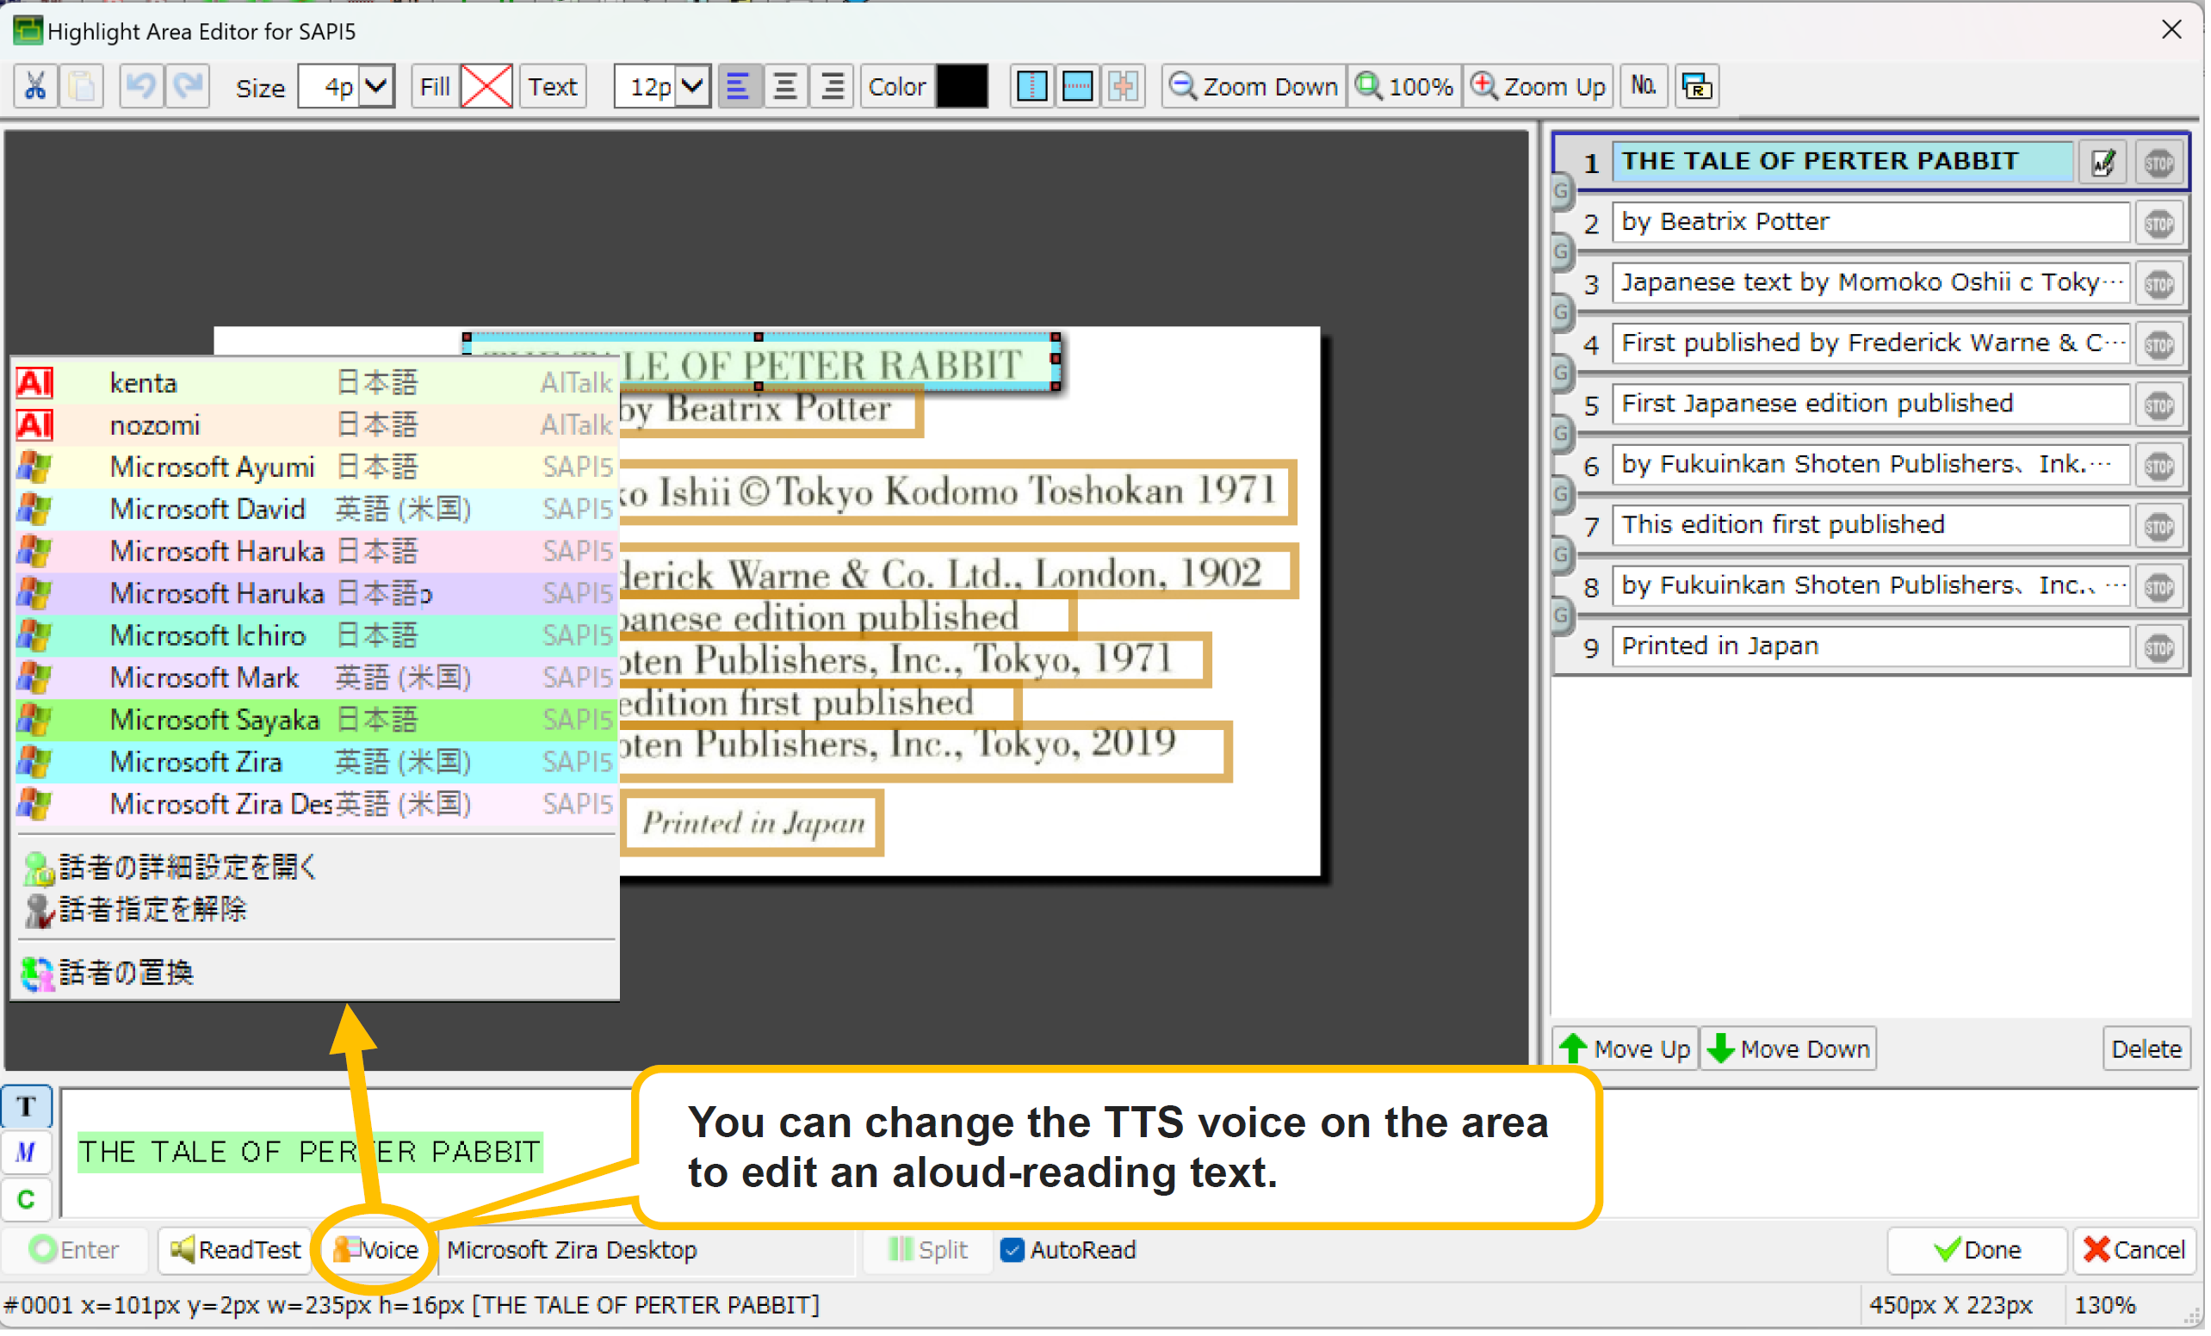Switch to the M mode tab
2211x1336 pixels.
point(26,1153)
